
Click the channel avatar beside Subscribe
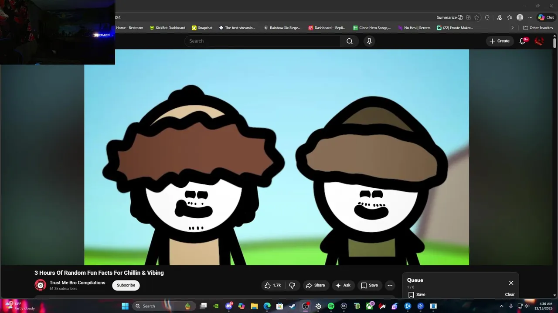coord(40,285)
